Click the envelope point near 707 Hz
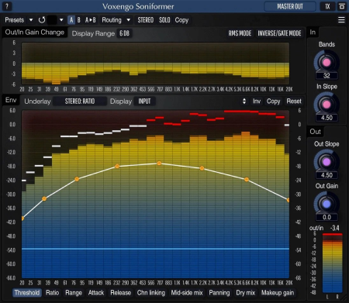Image resolution: width=349 pixels, height=303 pixels. [x=159, y=164]
